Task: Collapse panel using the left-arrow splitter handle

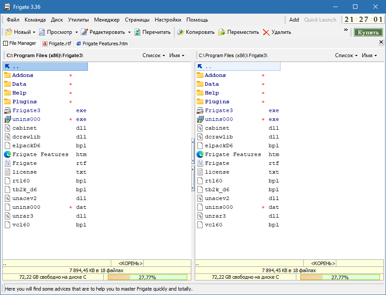Action: coord(193,152)
